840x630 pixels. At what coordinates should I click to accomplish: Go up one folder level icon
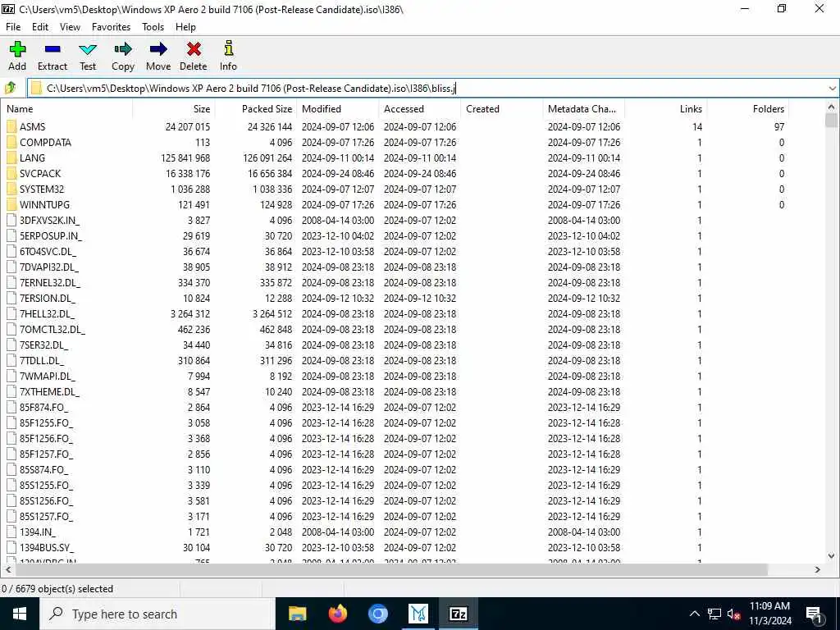coord(11,88)
